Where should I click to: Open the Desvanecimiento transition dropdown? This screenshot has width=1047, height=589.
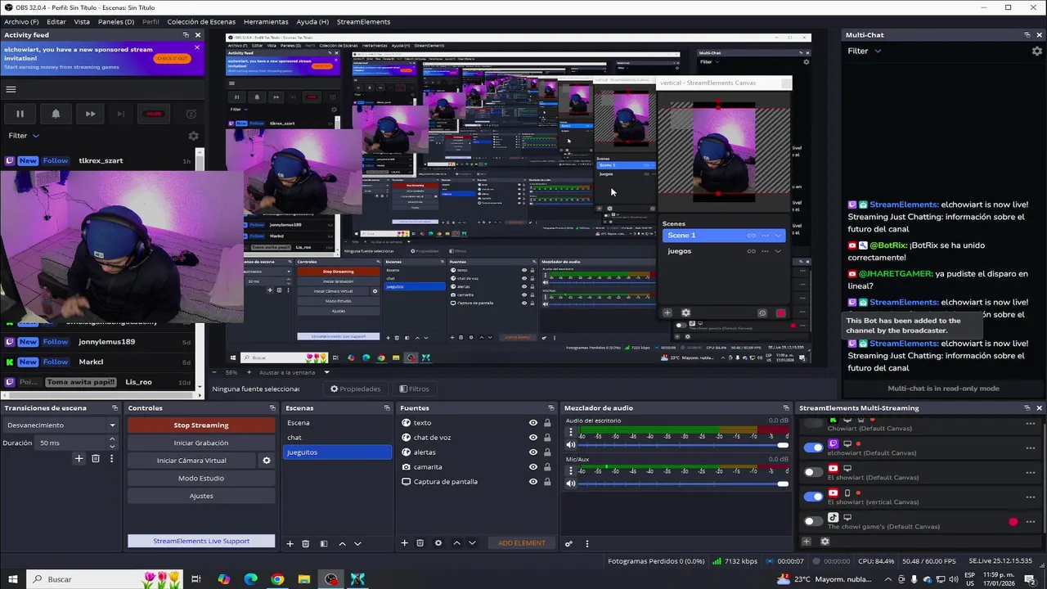coord(61,425)
